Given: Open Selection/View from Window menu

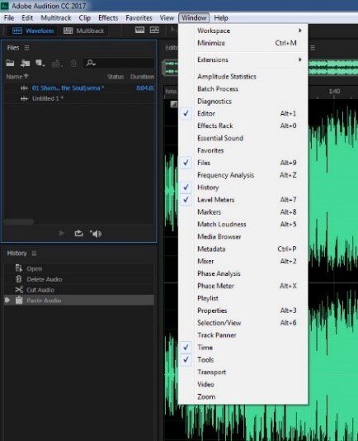Looking at the screenshot, I should pos(243,323).
